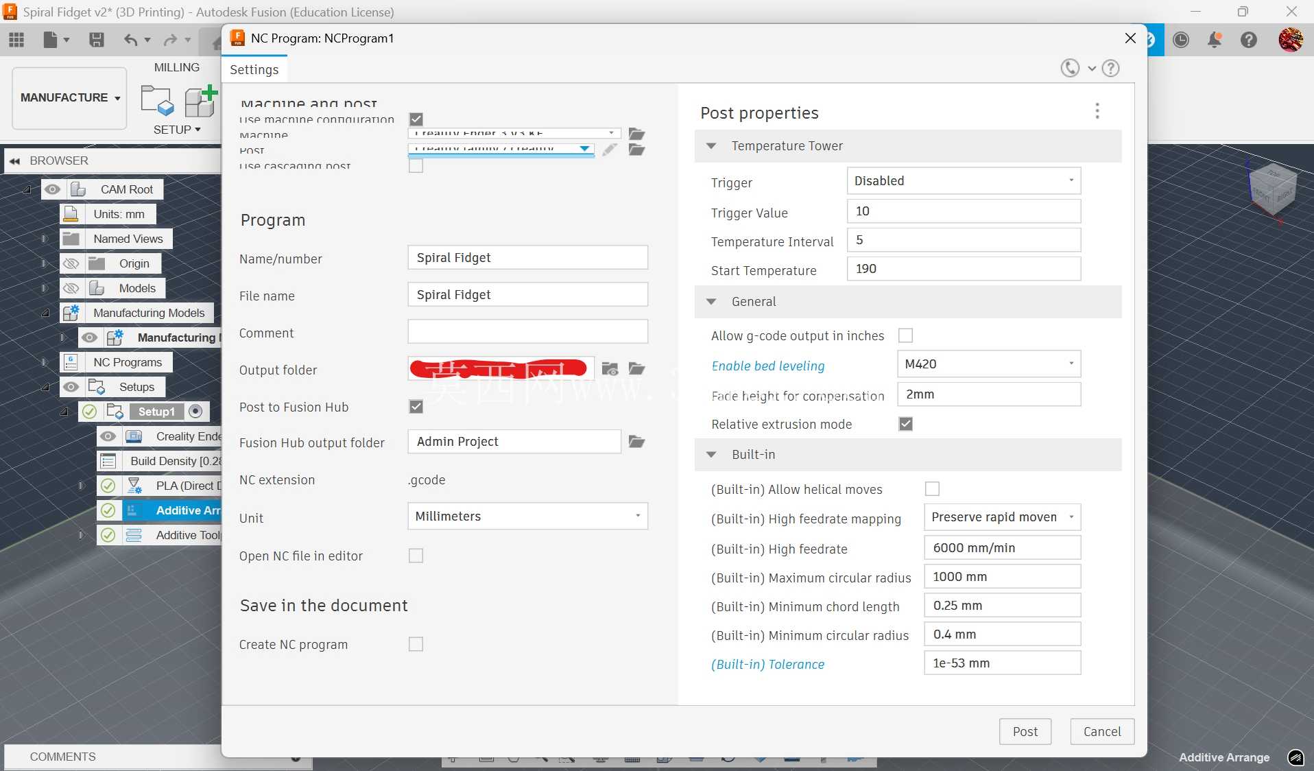The width and height of the screenshot is (1314, 771).
Task: Click the Post button
Action: click(x=1025, y=731)
